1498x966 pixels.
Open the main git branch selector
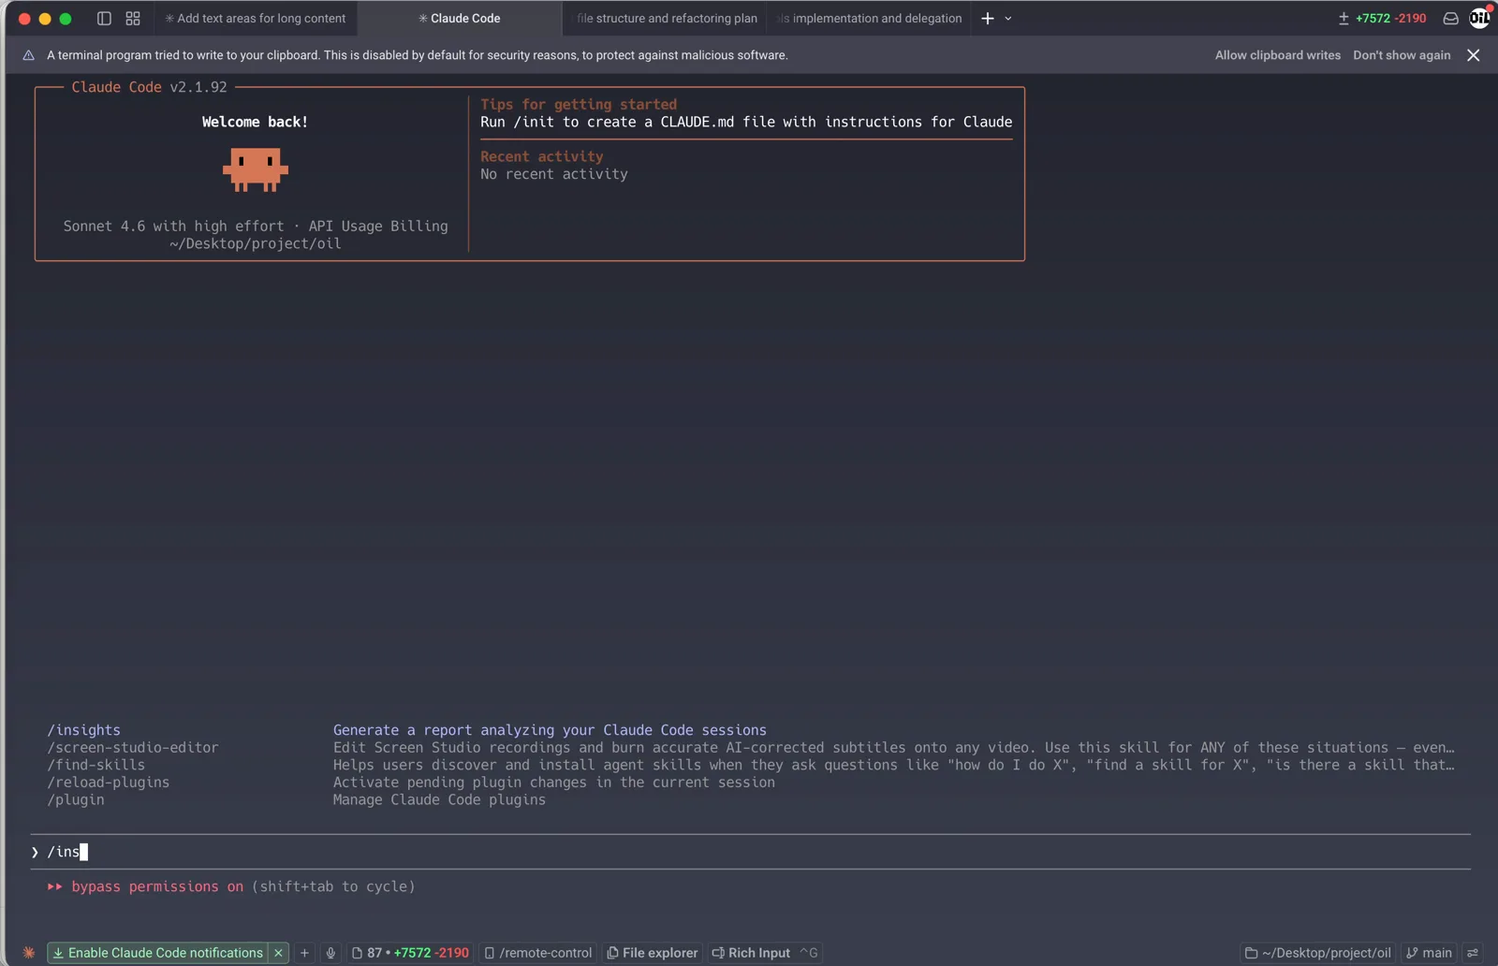pos(1430,953)
